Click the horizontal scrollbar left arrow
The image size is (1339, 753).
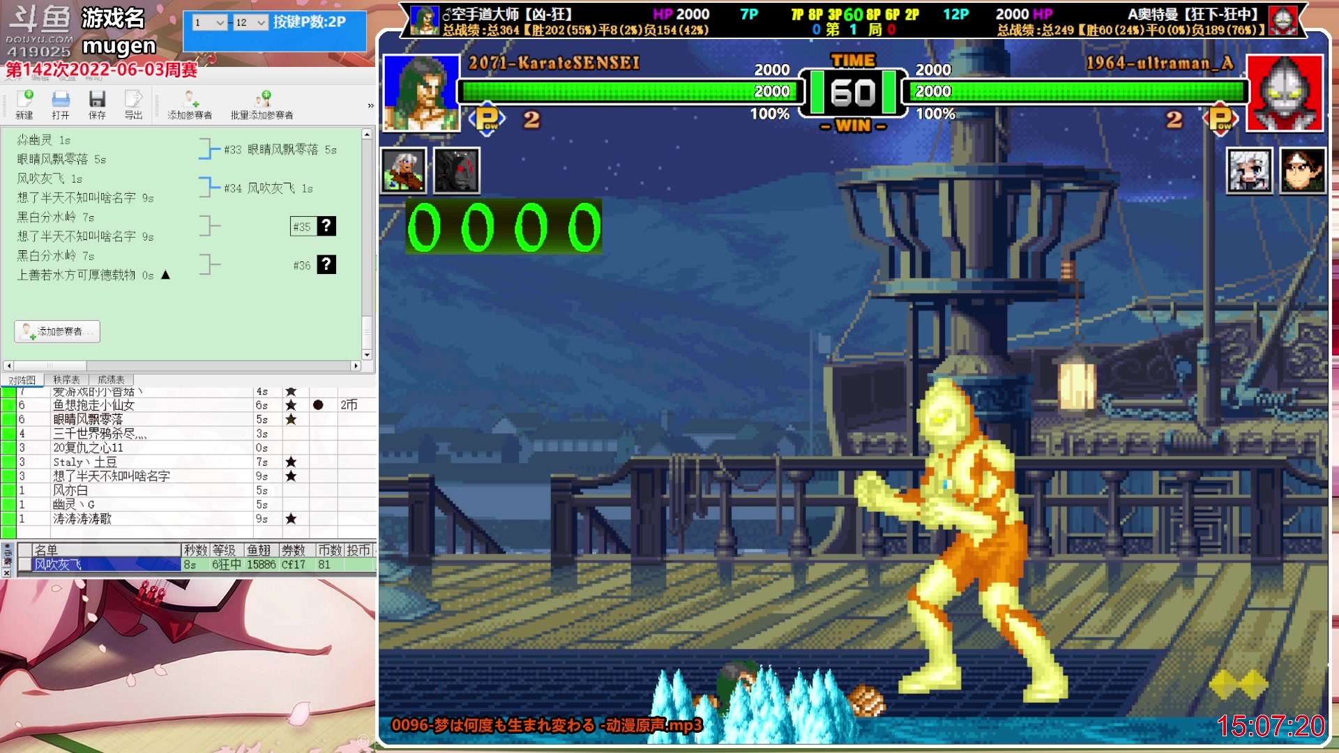click(x=8, y=365)
